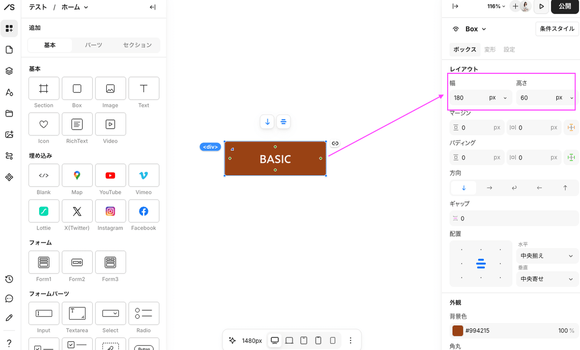Click the preview play button
The width and height of the screenshot is (580, 350).
tap(541, 6)
